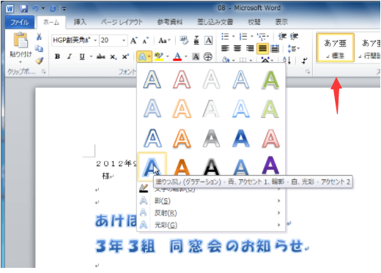Image resolution: width=381 pixels, height=273 pixels.
Task: Expand the text highlight color dropdown arrow
Action: (x=168, y=56)
